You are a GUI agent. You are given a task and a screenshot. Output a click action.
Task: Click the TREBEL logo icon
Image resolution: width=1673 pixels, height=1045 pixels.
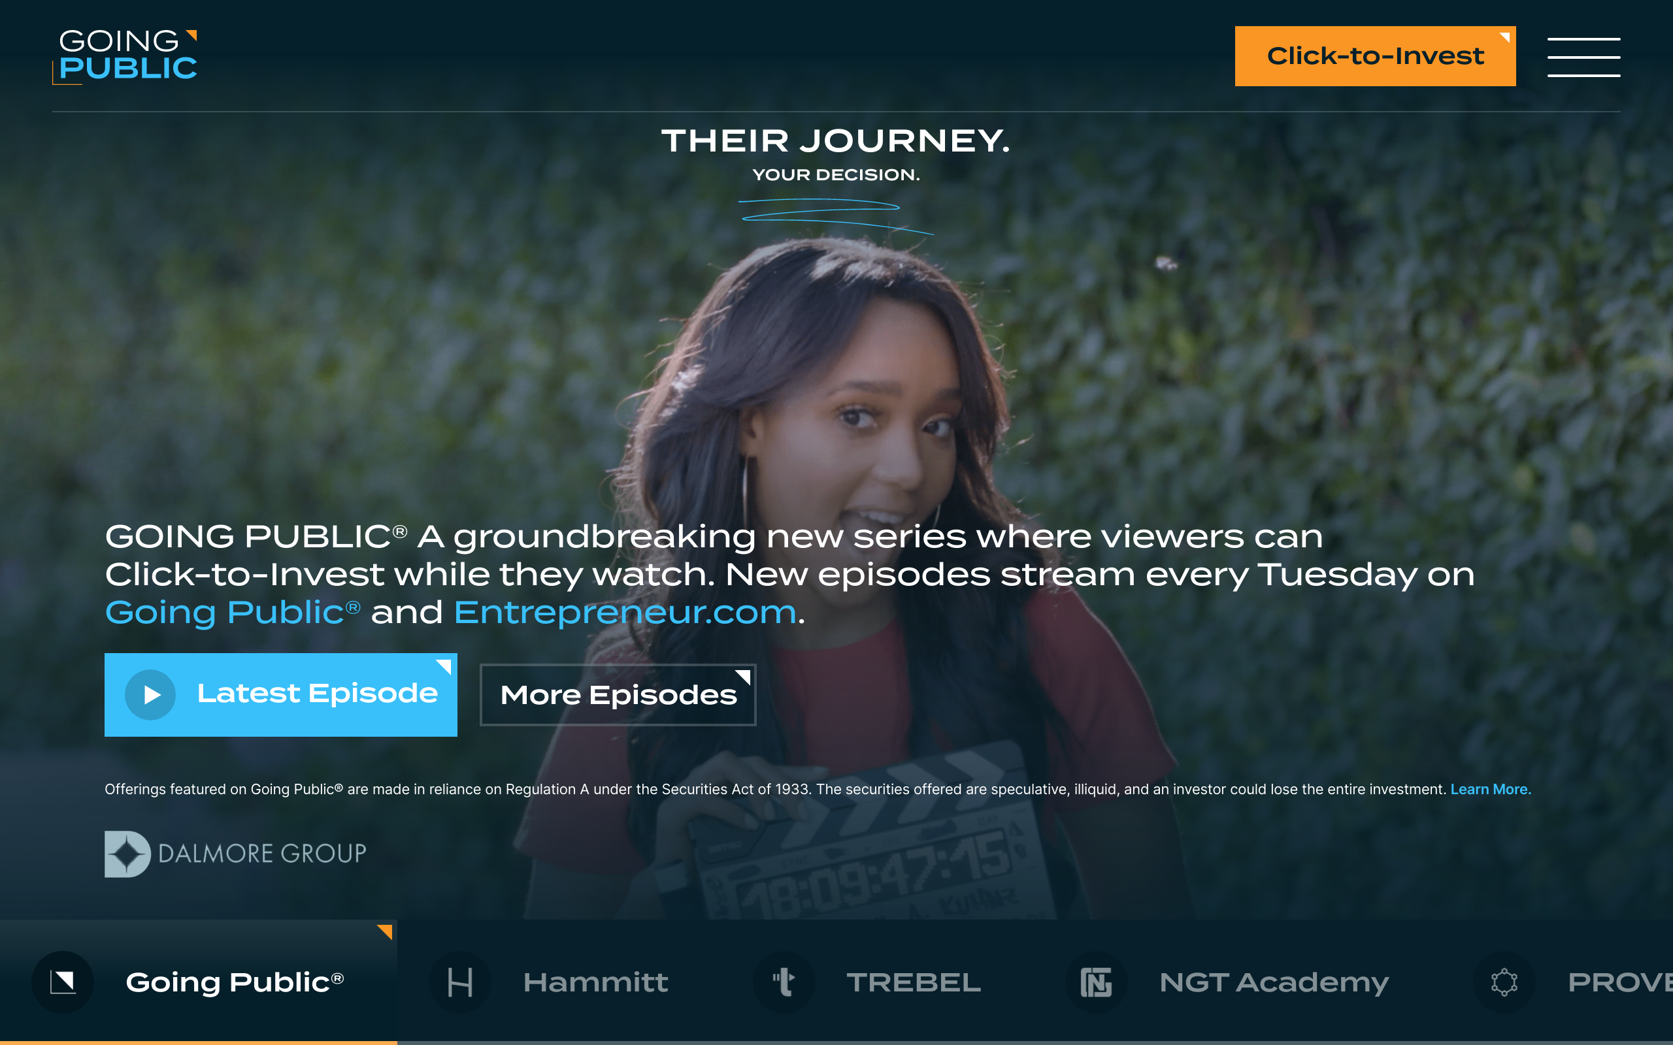(784, 982)
